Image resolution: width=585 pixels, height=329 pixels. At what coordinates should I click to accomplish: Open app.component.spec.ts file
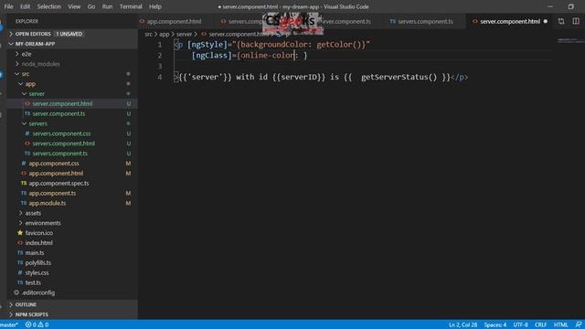58,183
